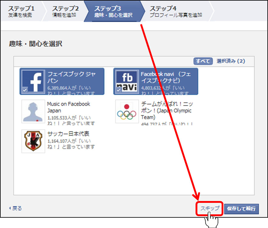This screenshot has width=268, height=228.
Task: Show the 選択済み (2) selected items tab
Action: (x=230, y=61)
